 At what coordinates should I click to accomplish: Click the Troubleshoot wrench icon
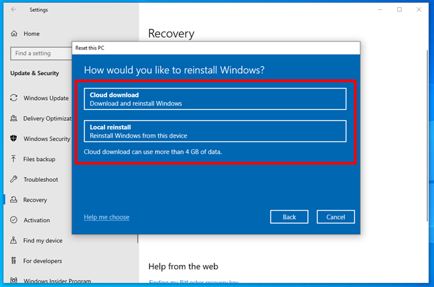pyautogui.click(x=13, y=179)
